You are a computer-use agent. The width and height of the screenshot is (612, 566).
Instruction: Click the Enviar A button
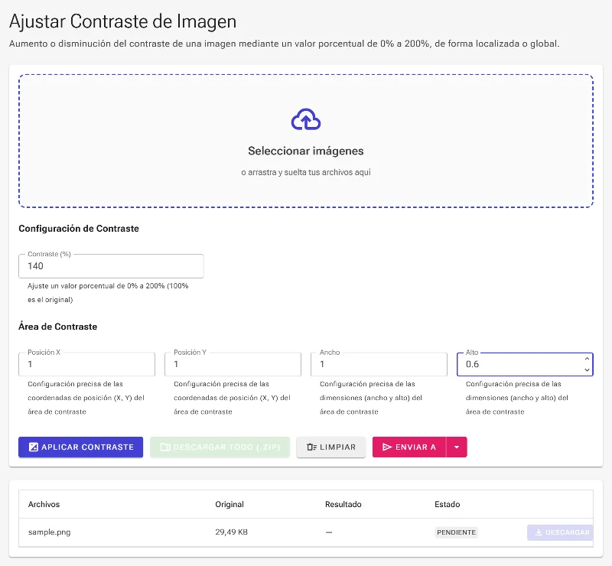[x=409, y=447]
